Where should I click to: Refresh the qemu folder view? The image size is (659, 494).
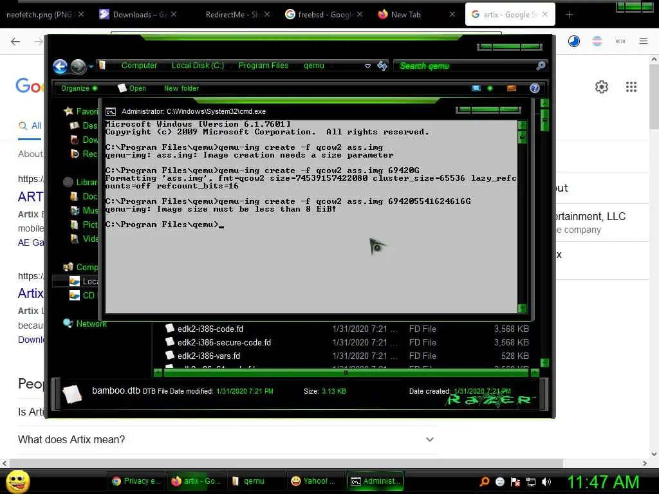(x=382, y=66)
